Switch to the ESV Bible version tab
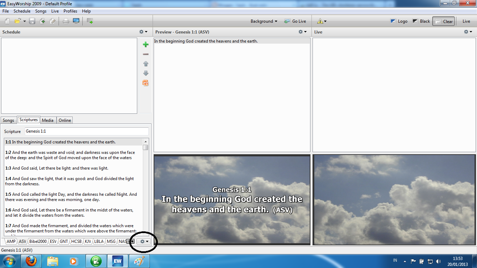The width and height of the screenshot is (477, 268). click(53, 241)
